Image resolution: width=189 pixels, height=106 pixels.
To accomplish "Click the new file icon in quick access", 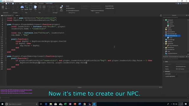I will 6,4.
